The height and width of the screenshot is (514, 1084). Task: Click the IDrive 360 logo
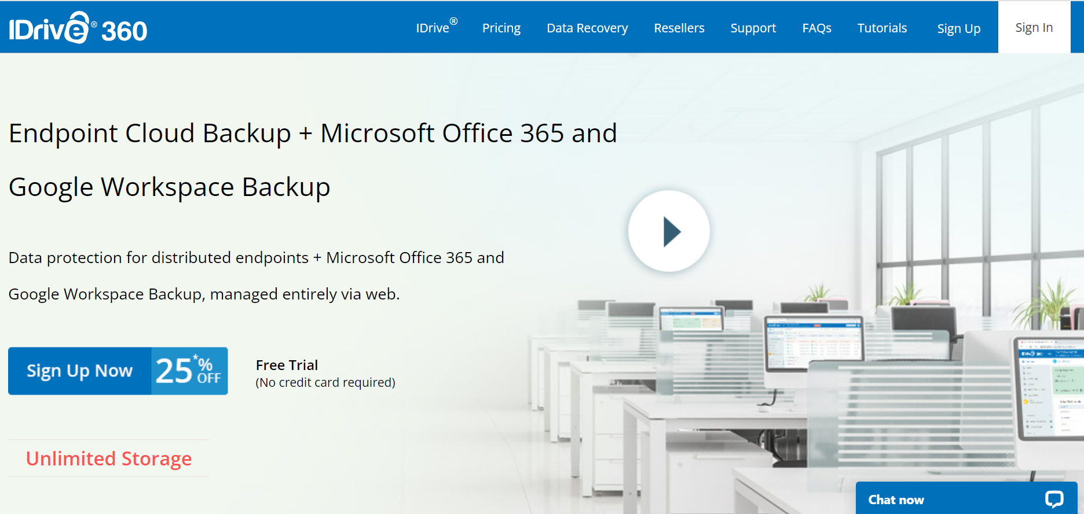pos(78,28)
